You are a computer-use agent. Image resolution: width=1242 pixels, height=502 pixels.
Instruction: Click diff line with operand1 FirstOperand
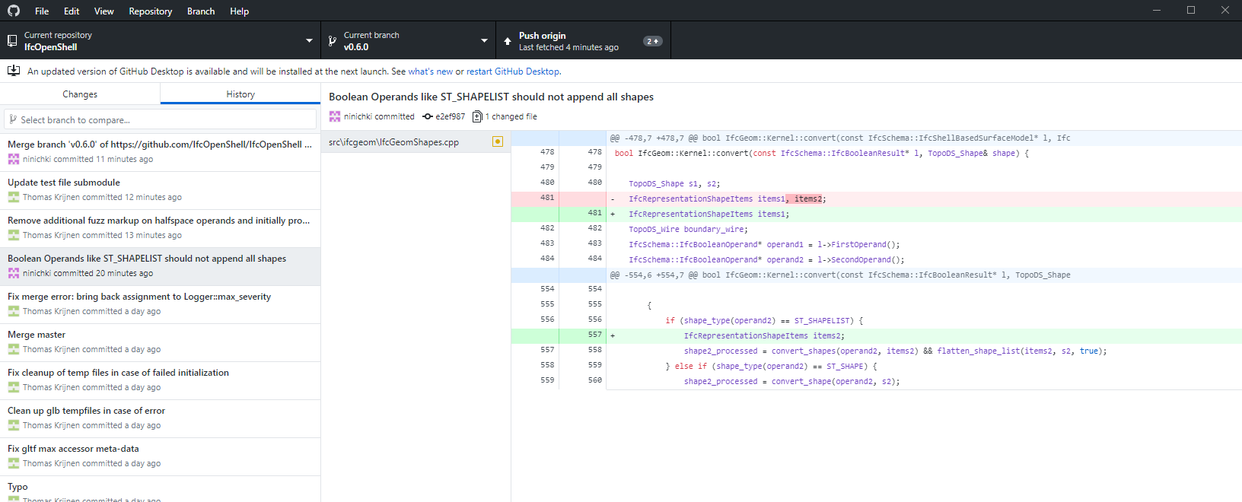877,244
